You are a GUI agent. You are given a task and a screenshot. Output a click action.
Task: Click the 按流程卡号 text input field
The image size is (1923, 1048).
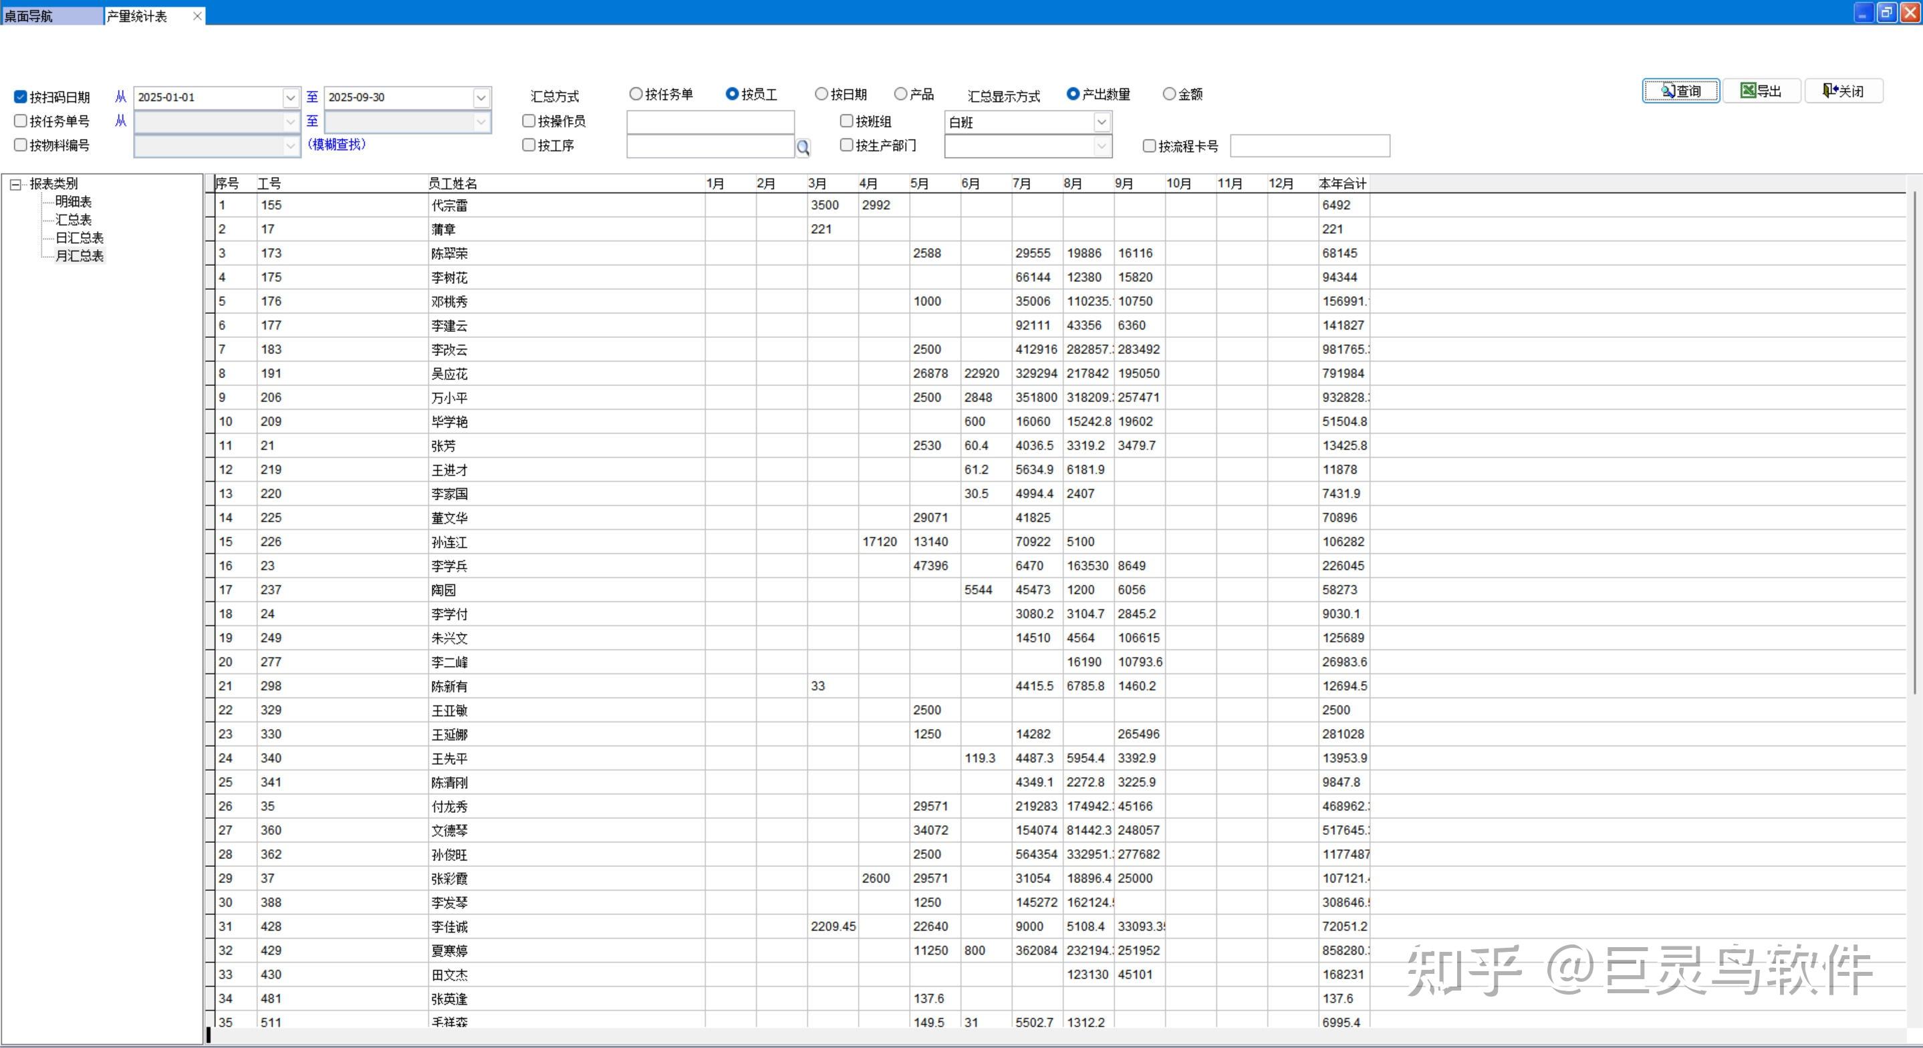[x=1309, y=146]
